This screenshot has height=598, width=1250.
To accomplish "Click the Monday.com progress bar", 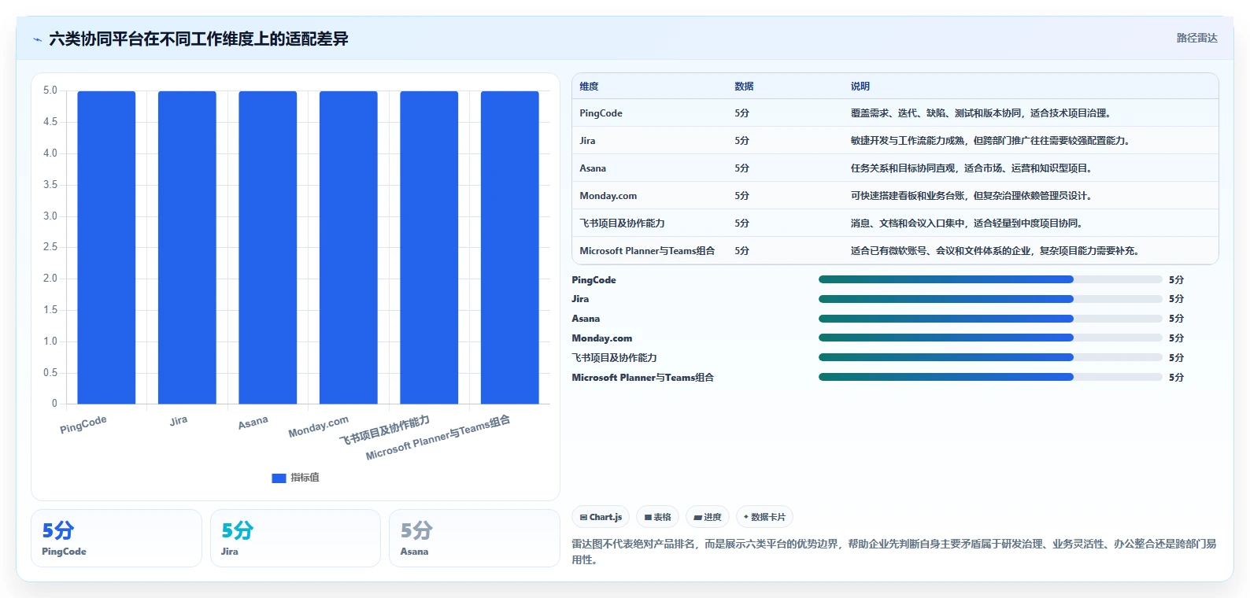I will click(x=990, y=338).
